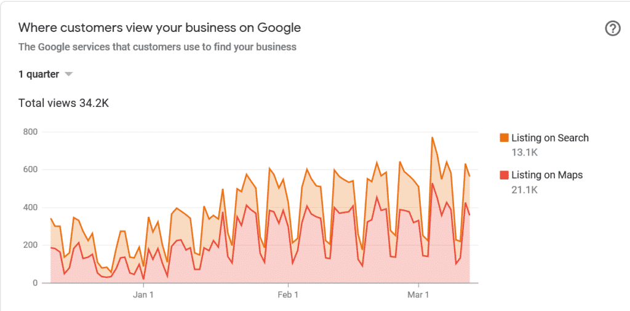Image resolution: width=630 pixels, height=311 pixels.
Task: Click the 400 y-axis label
Action: pyautogui.click(x=30, y=208)
